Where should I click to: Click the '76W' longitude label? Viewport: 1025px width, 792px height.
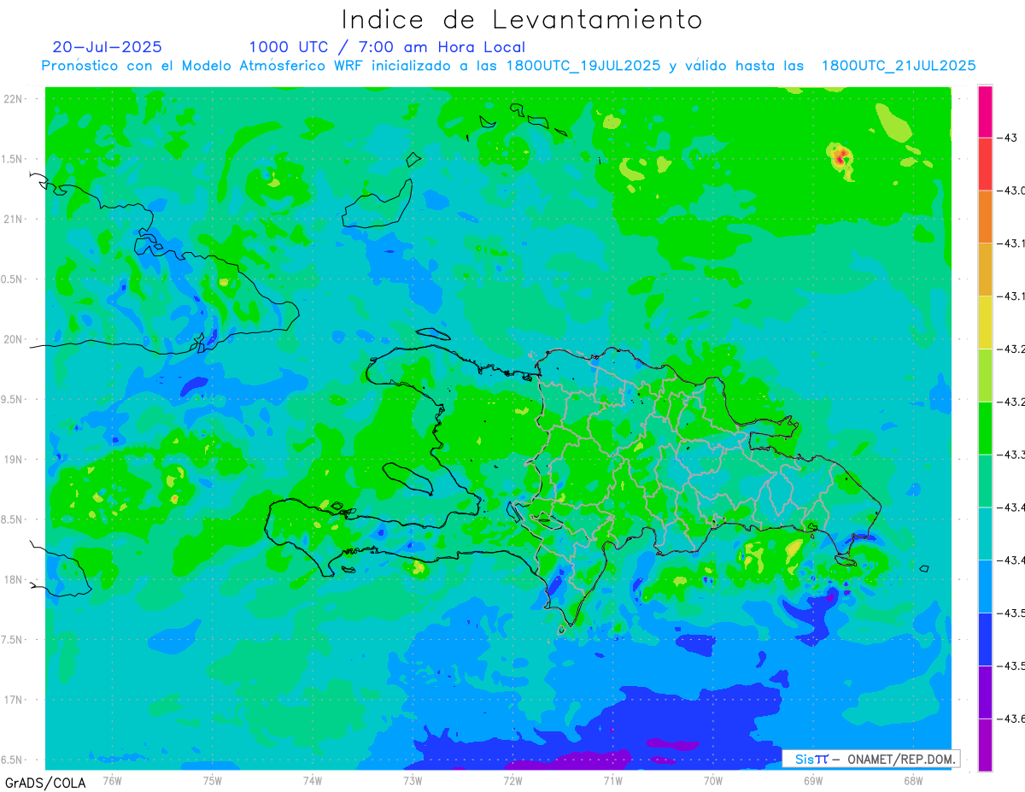(112, 779)
